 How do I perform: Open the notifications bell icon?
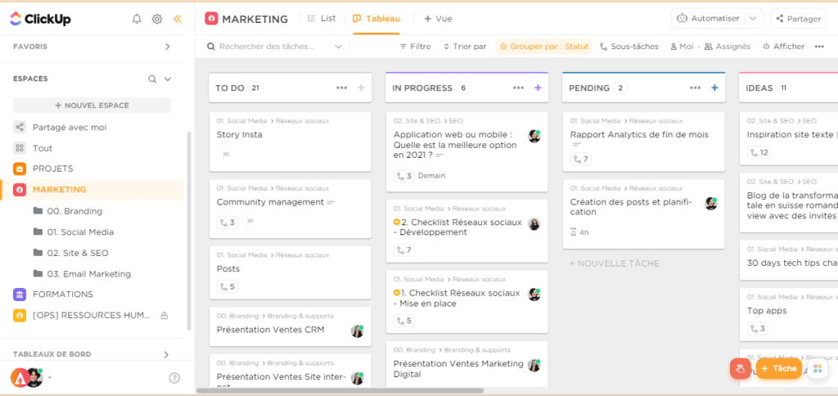[137, 19]
